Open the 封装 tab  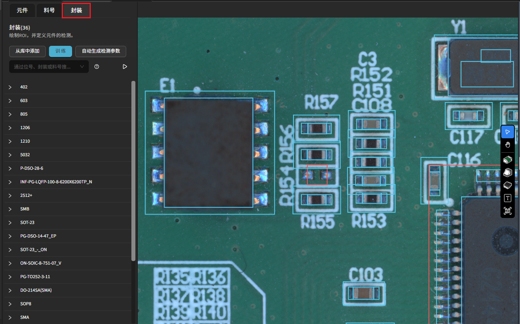pos(76,10)
